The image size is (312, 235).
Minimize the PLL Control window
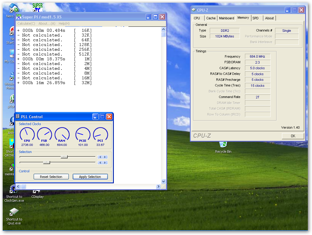click(x=95, y=116)
